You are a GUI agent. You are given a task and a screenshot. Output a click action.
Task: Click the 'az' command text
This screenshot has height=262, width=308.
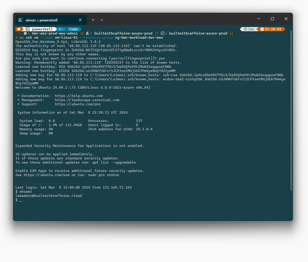click(x=22, y=37)
